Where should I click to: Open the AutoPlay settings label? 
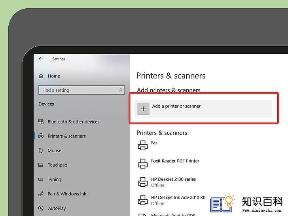[57, 208]
